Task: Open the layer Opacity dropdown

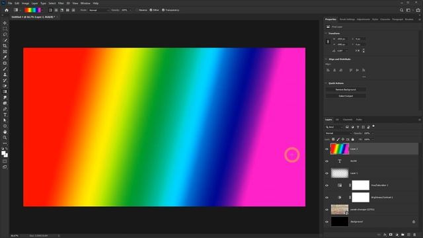Action: coord(373,134)
